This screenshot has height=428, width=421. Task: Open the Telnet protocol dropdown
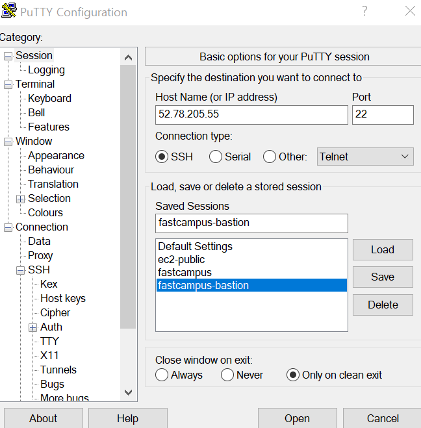tap(365, 157)
